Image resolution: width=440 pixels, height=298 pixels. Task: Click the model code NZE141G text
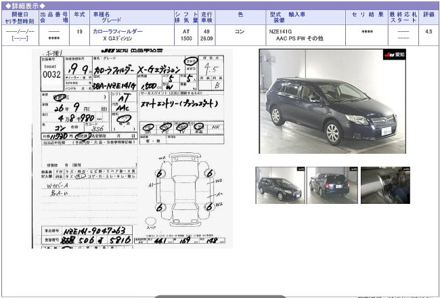[280, 32]
